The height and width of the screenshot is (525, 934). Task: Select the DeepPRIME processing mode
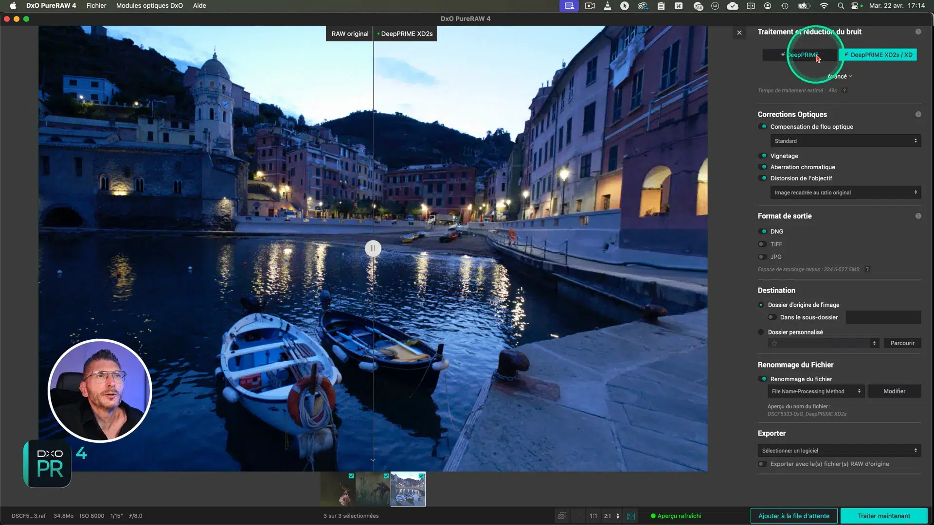tap(800, 55)
